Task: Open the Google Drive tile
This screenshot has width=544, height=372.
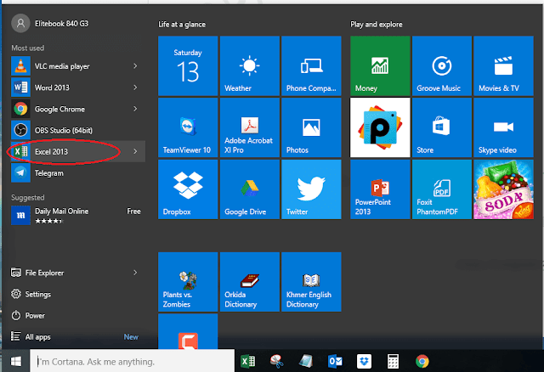Action: (249, 189)
